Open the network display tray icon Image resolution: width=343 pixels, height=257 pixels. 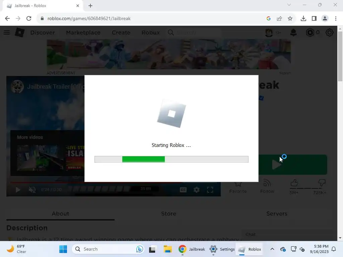(x=293, y=249)
